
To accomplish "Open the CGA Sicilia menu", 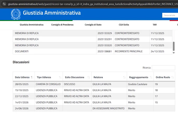I will point(124,25).
